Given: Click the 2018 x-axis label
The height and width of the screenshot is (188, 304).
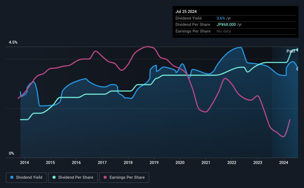Looking at the screenshot, I should pyautogui.click(x=128, y=162).
